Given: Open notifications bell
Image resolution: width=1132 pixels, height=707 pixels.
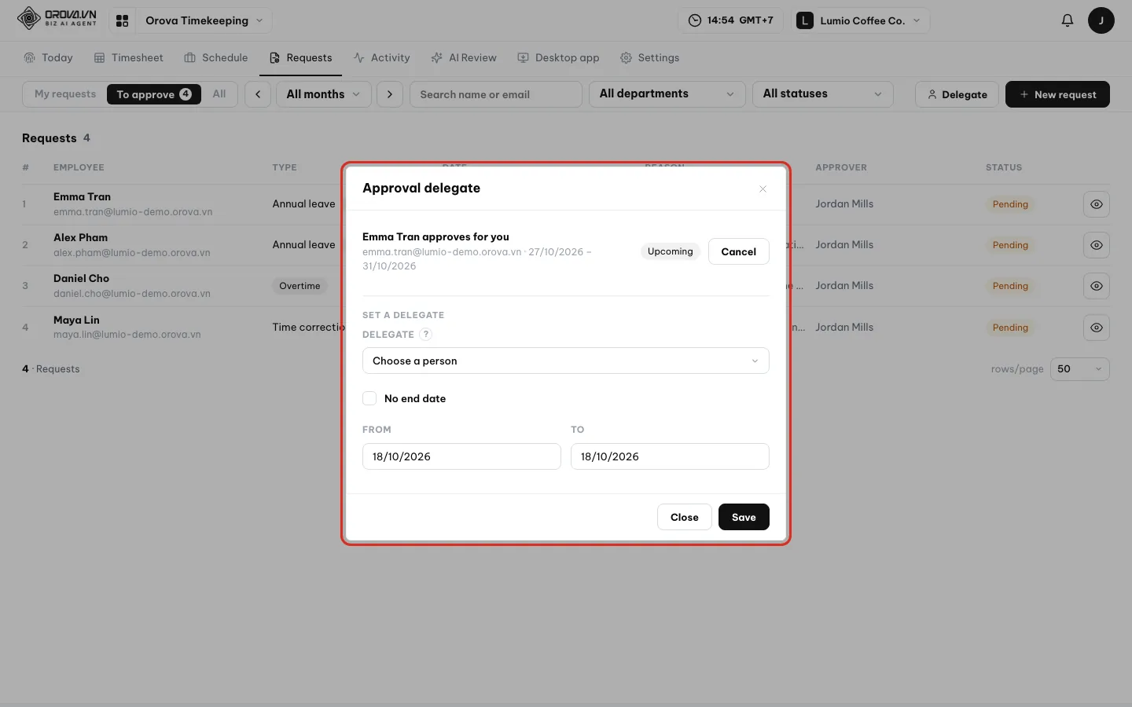Looking at the screenshot, I should click(x=1067, y=20).
